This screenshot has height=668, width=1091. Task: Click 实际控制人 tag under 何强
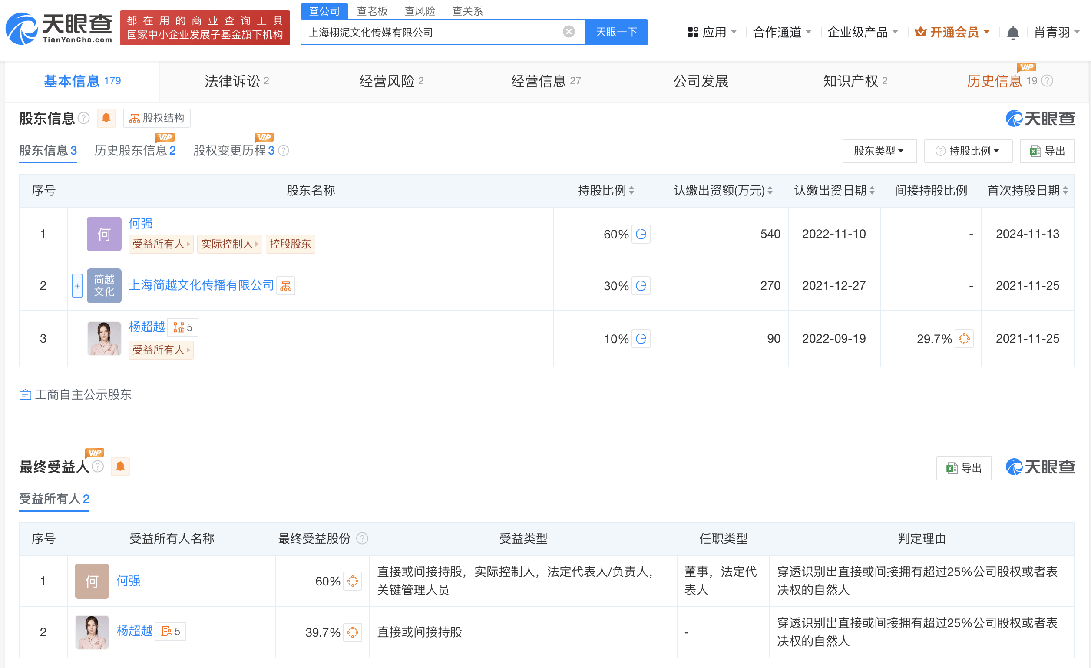point(229,245)
